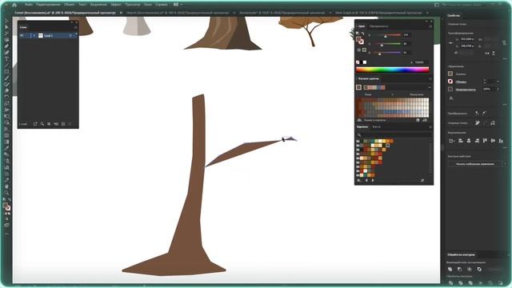Image resolution: width=512 pixels, height=288 pixels.
Task: Click the Minus Front pathfinder icon
Action: click(x=460, y=269)
